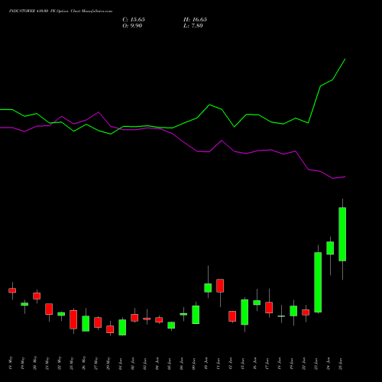Select the high value H: 16.65
This screenshot has height=382, width=382.
coord(195,20)
